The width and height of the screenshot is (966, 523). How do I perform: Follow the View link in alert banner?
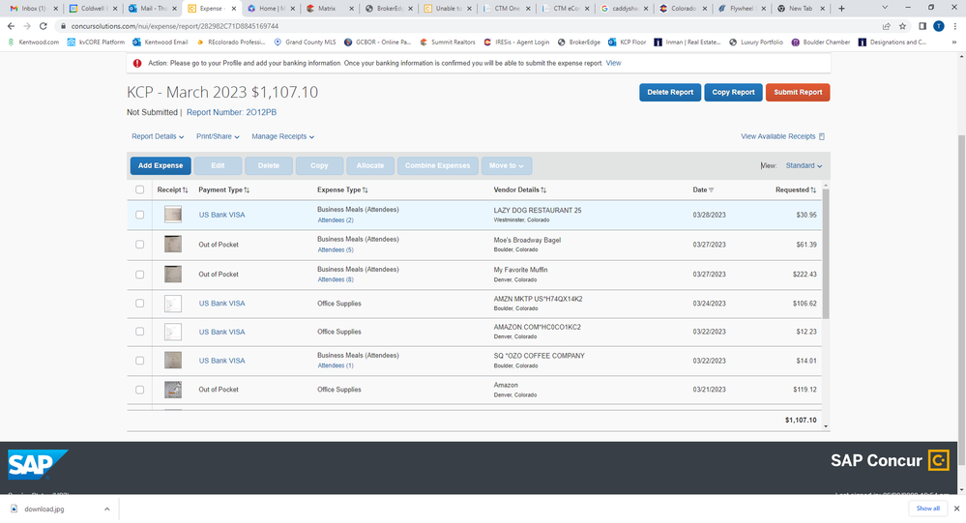(613, 63)
